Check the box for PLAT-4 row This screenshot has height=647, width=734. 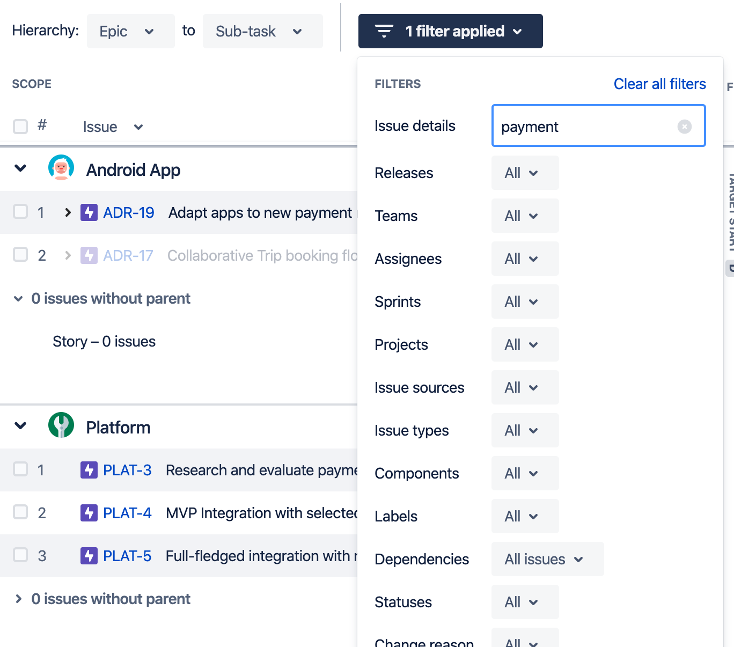pyautogui.click(x=20, y=512)
